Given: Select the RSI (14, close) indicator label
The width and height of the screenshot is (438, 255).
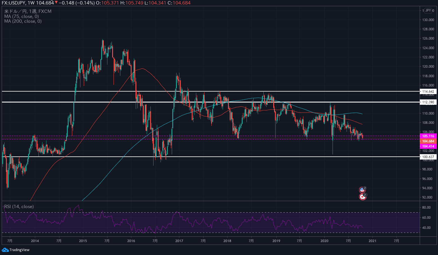Looking at the screenshot, I should [19, 206].
